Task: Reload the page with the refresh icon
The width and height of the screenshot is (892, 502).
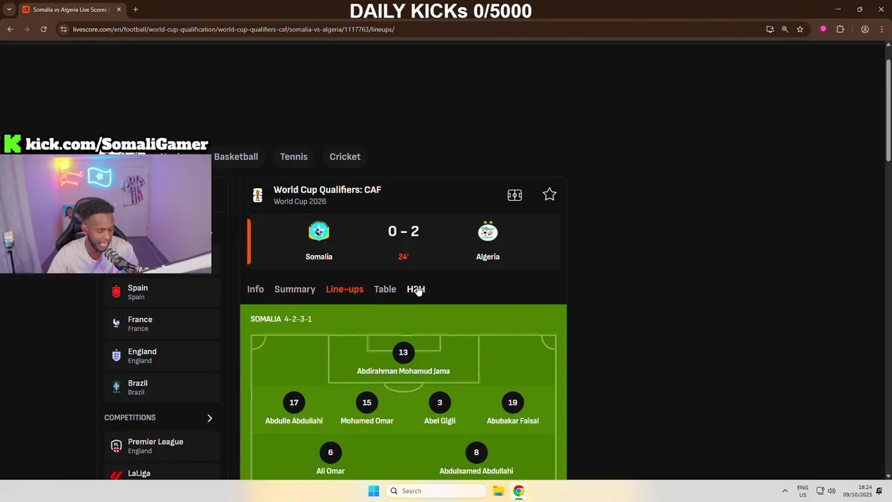Action: point(43,29)
